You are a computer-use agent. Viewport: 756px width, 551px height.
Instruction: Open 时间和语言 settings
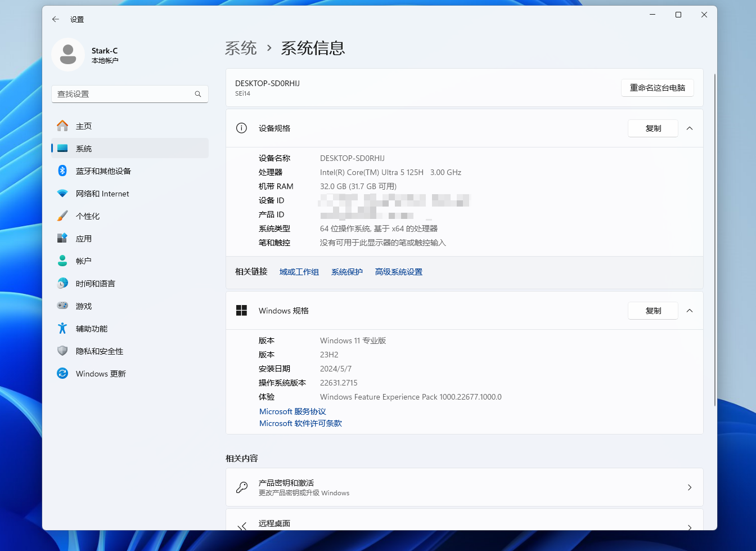[130, 284]
